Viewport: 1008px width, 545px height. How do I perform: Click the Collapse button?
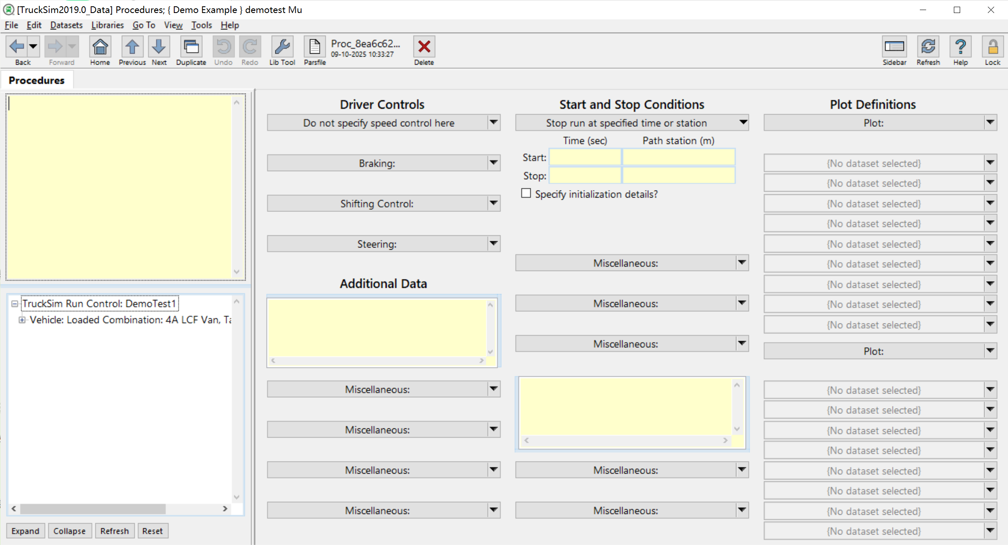coord(69,531)
